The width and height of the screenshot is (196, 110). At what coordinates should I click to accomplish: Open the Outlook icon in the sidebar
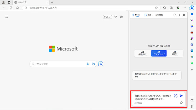click(192, 51)
